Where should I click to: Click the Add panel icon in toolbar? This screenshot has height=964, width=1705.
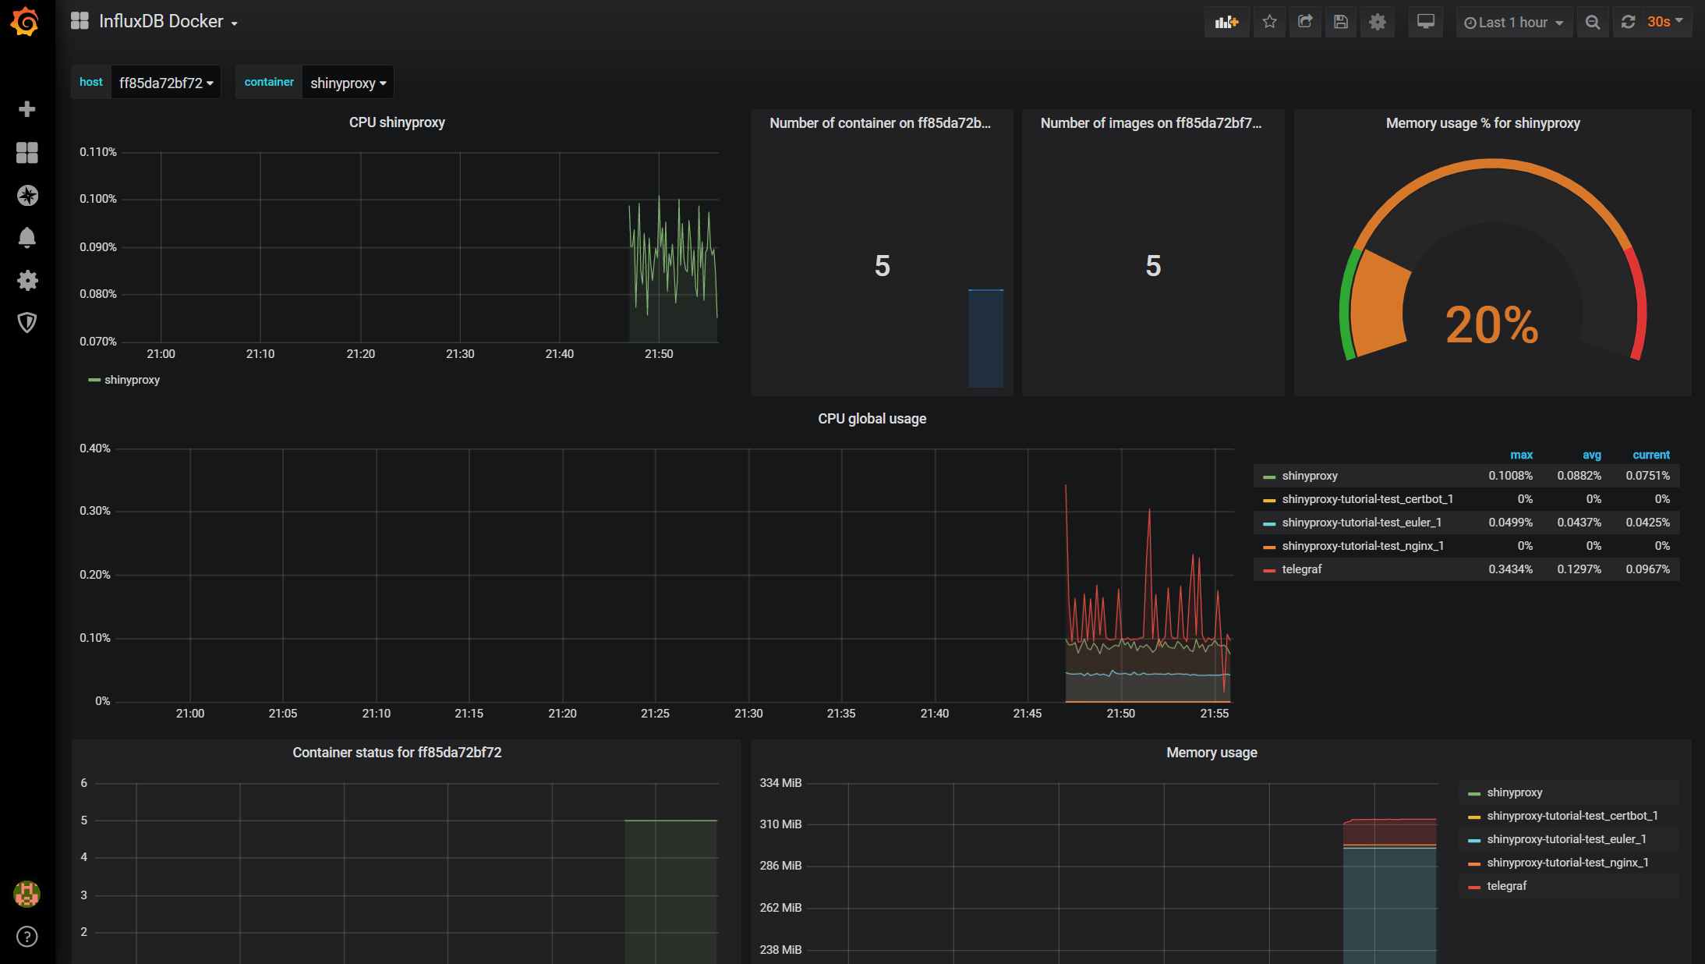tap(1226, 22)
